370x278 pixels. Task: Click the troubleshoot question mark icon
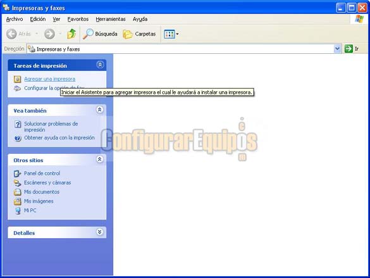coord(18,124)
